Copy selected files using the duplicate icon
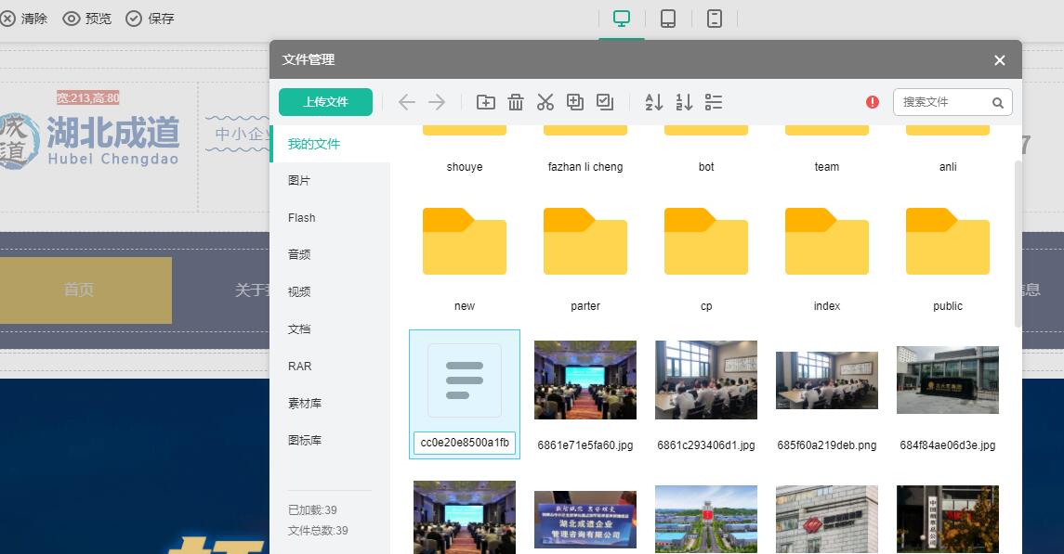 pyautogui.click(x=575, y=102)
